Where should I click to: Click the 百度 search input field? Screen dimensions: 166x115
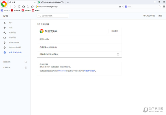[x=143, y=7]
